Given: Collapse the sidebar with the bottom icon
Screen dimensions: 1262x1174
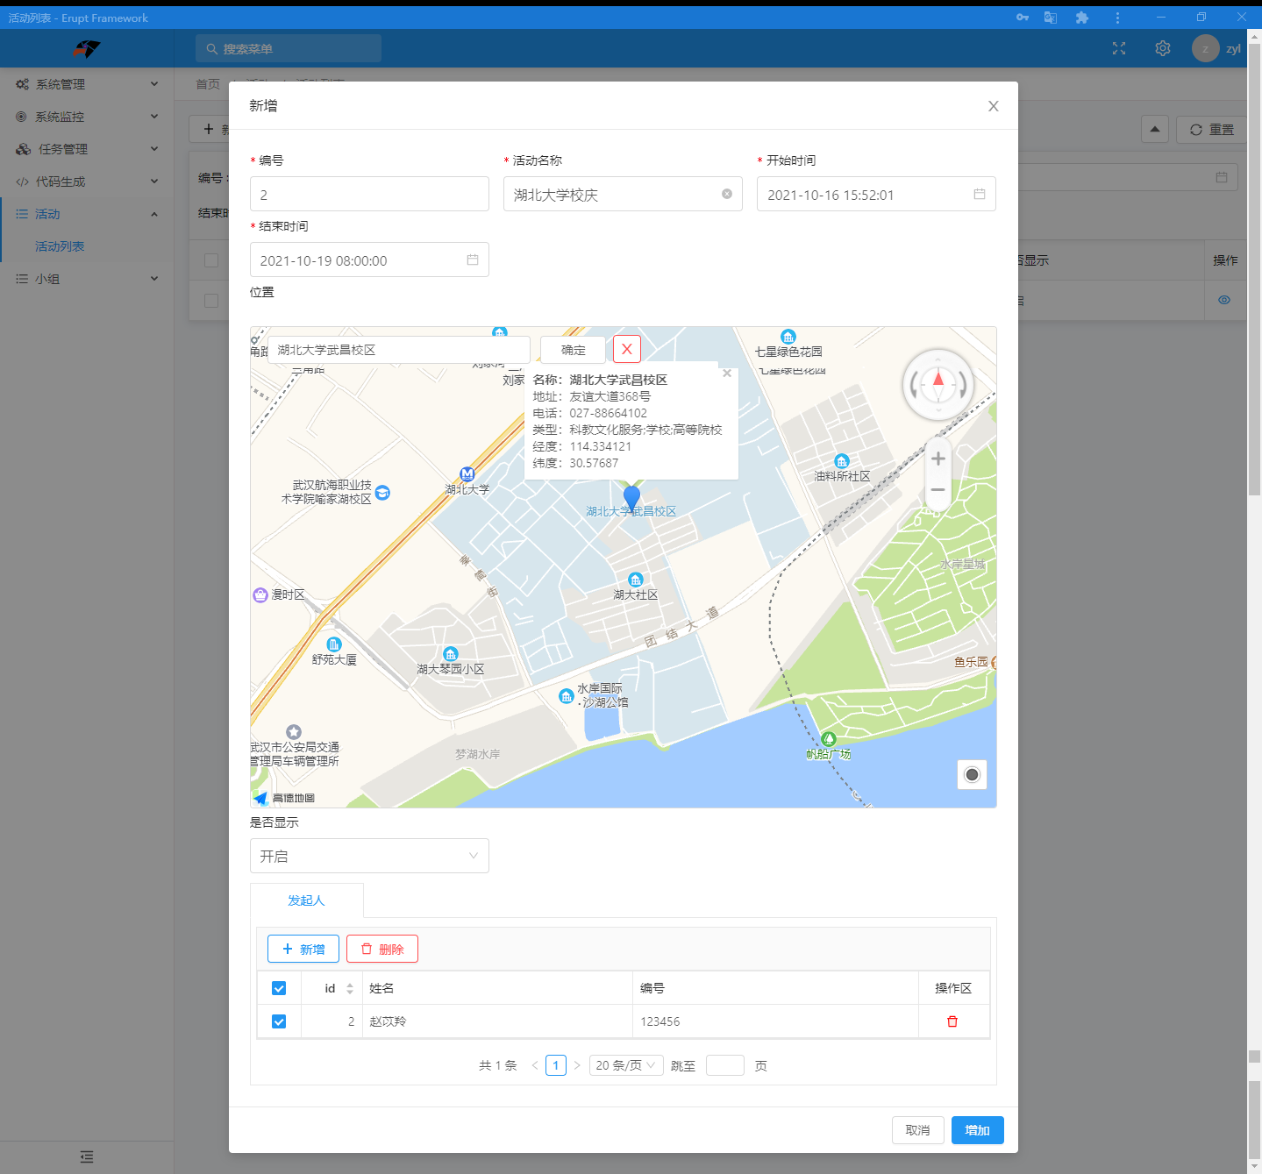Looking at the screenshot, I should pyautogui.click(x=86, y=1156).
